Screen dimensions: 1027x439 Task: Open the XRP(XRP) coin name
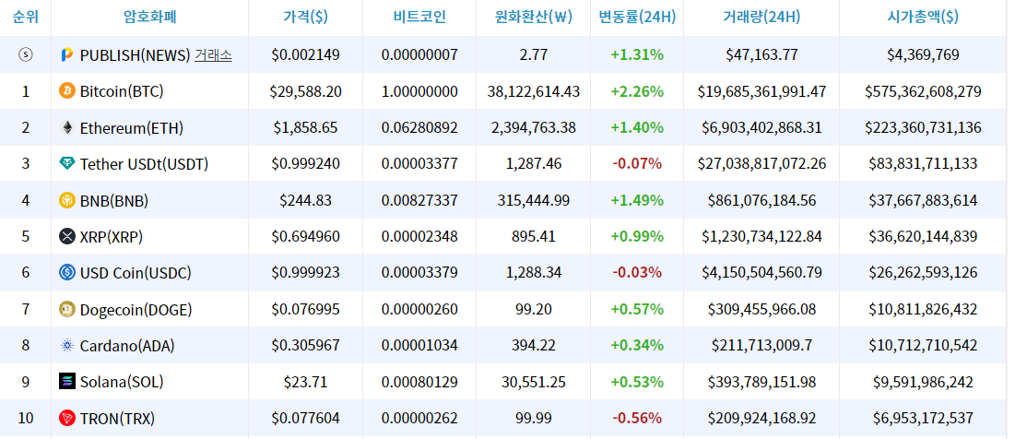click(x=112, y=236)
